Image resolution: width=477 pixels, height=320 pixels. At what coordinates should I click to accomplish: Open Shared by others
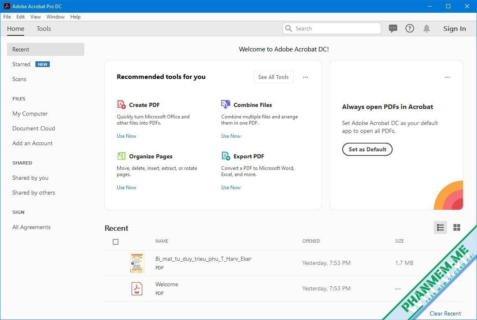pyautogui.click(x=34, y=192)
